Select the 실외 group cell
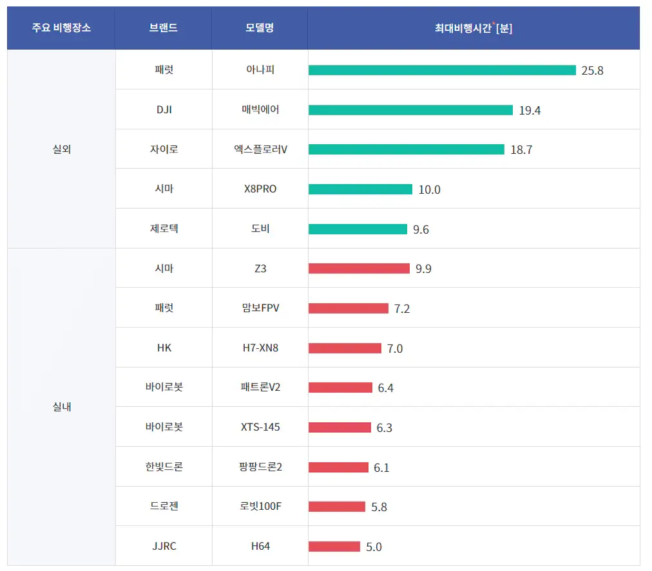This screenshot has height=571, width=652. tap(60, 148)
